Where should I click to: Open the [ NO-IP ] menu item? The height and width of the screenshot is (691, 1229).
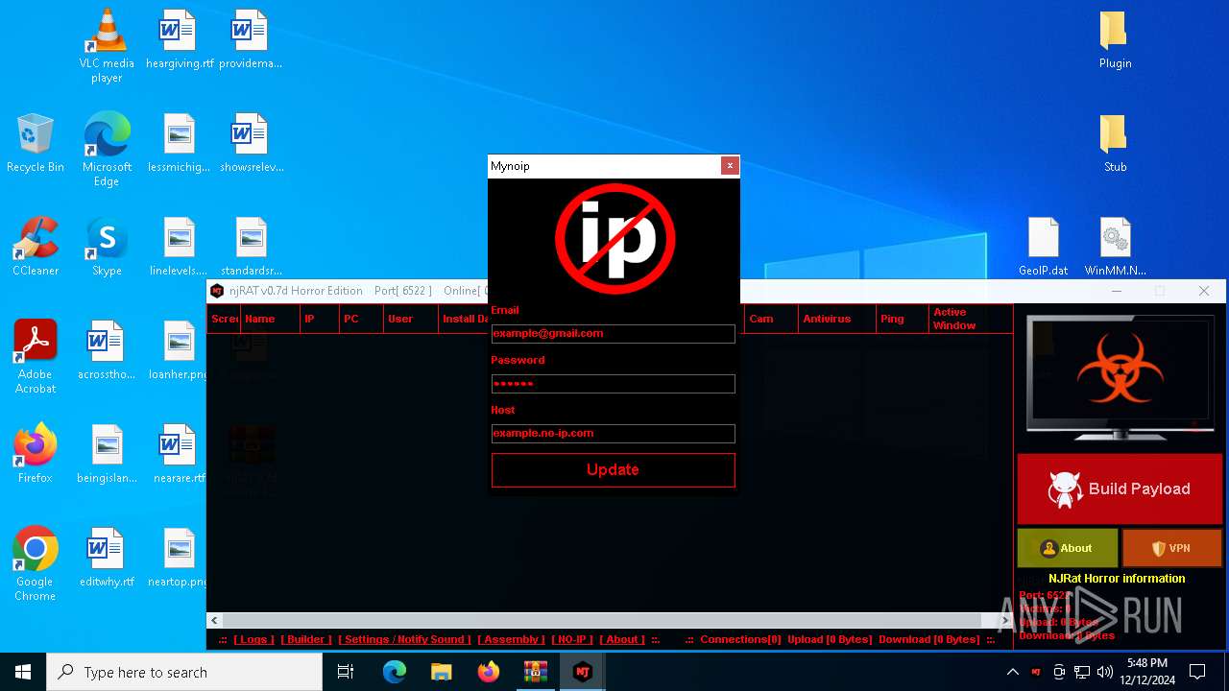tap(572, 639)
